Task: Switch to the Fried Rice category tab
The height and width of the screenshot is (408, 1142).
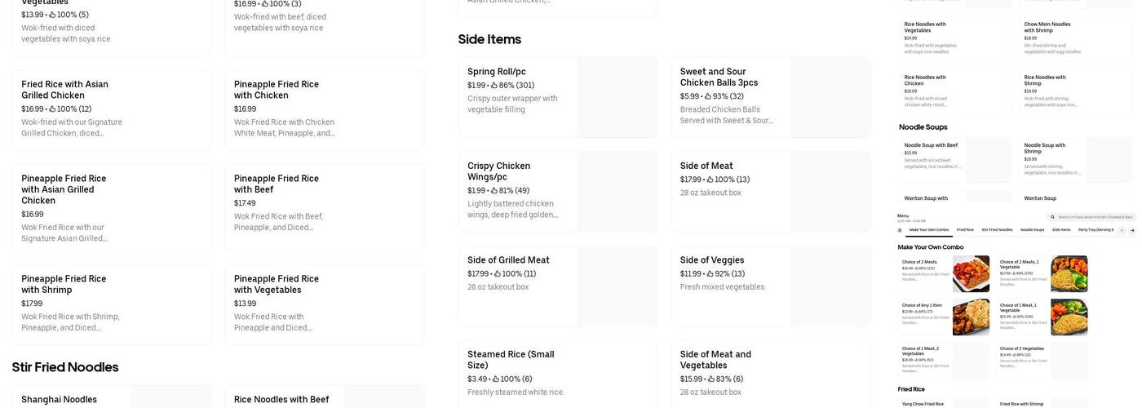Action: point(965,230)
